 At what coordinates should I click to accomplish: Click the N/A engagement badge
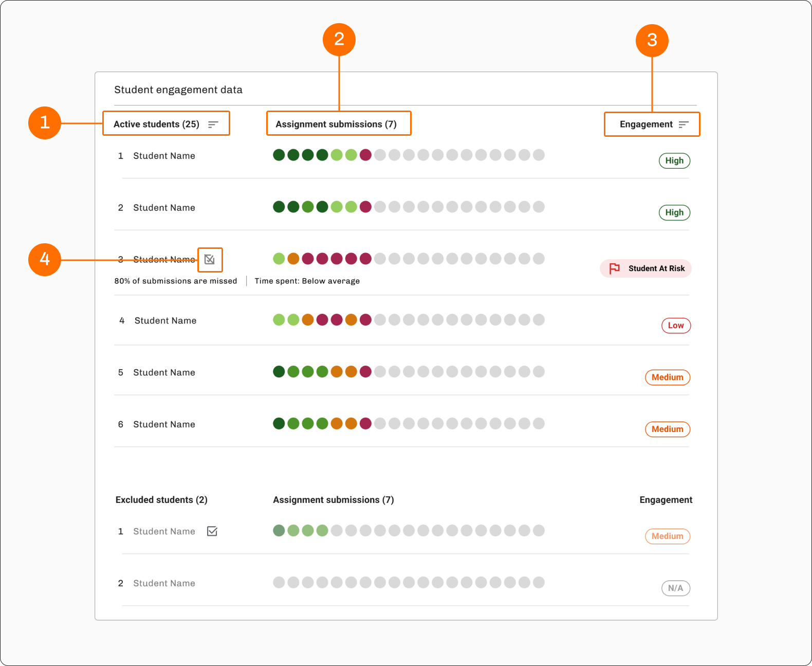(676, 588)
